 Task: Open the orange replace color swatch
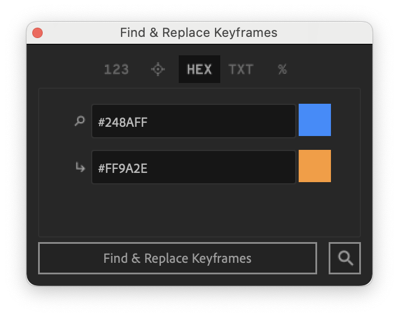tap(315, 166)
